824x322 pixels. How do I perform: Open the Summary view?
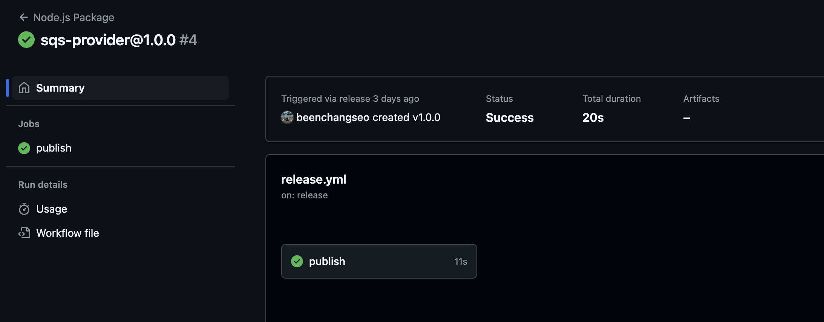60,88
